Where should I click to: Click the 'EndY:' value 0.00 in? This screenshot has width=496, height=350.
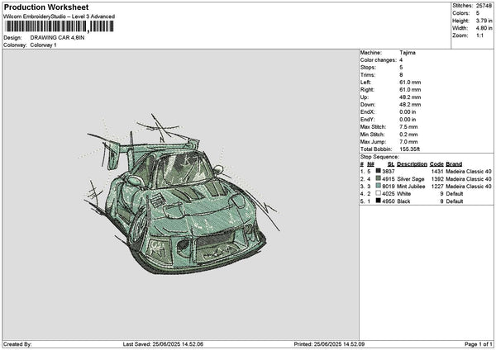click(408, 120)
